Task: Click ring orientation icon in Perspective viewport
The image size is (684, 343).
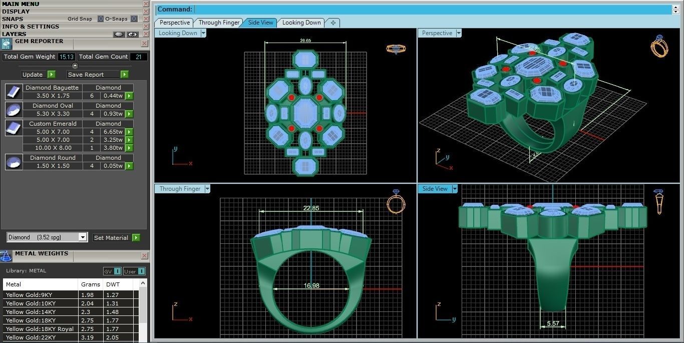Action: pyautogui.click(x=659, y=46)
